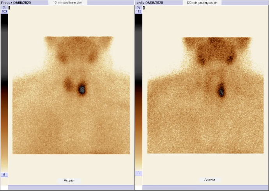Select upper threshold value 113 in right panel
The height and width of the screenshot is (191, 269).
[139, 11]
